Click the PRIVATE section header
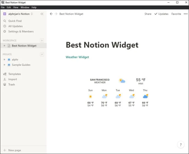The image size is (189, 154). (x=7, y=54)
